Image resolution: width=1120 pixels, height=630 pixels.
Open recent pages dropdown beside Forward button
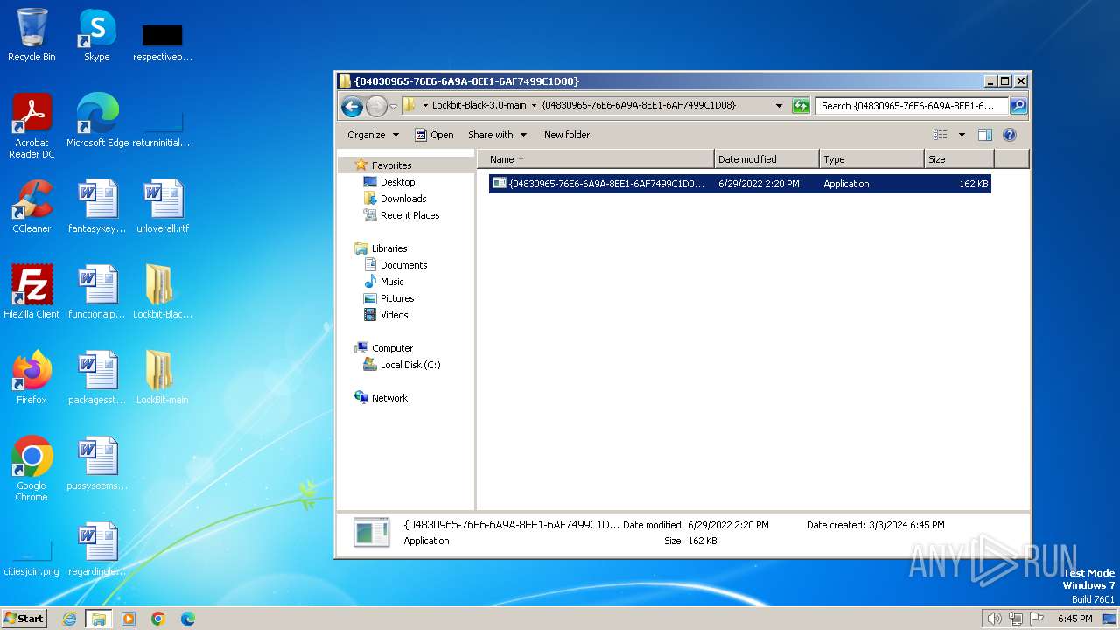[393, 106]
